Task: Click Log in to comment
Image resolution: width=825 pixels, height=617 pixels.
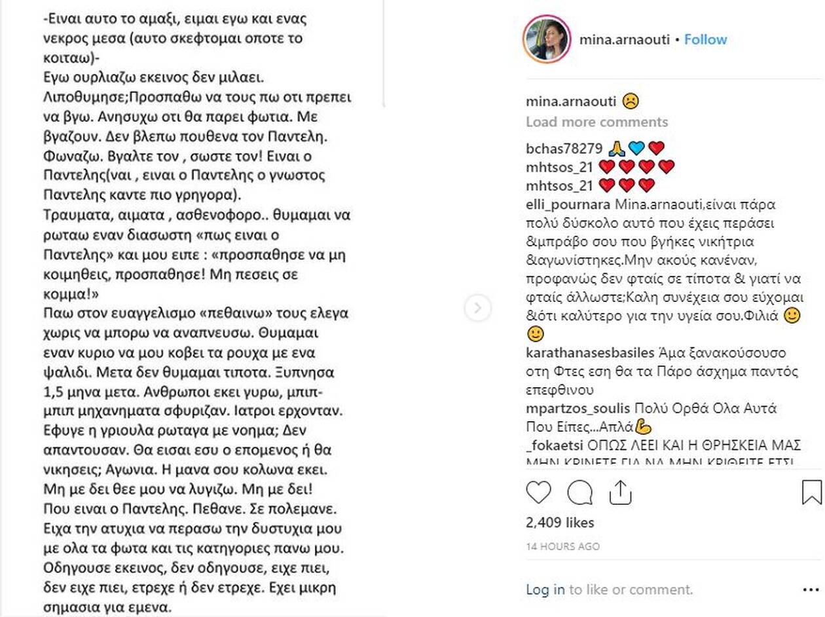Action: (x=545, y=589)
